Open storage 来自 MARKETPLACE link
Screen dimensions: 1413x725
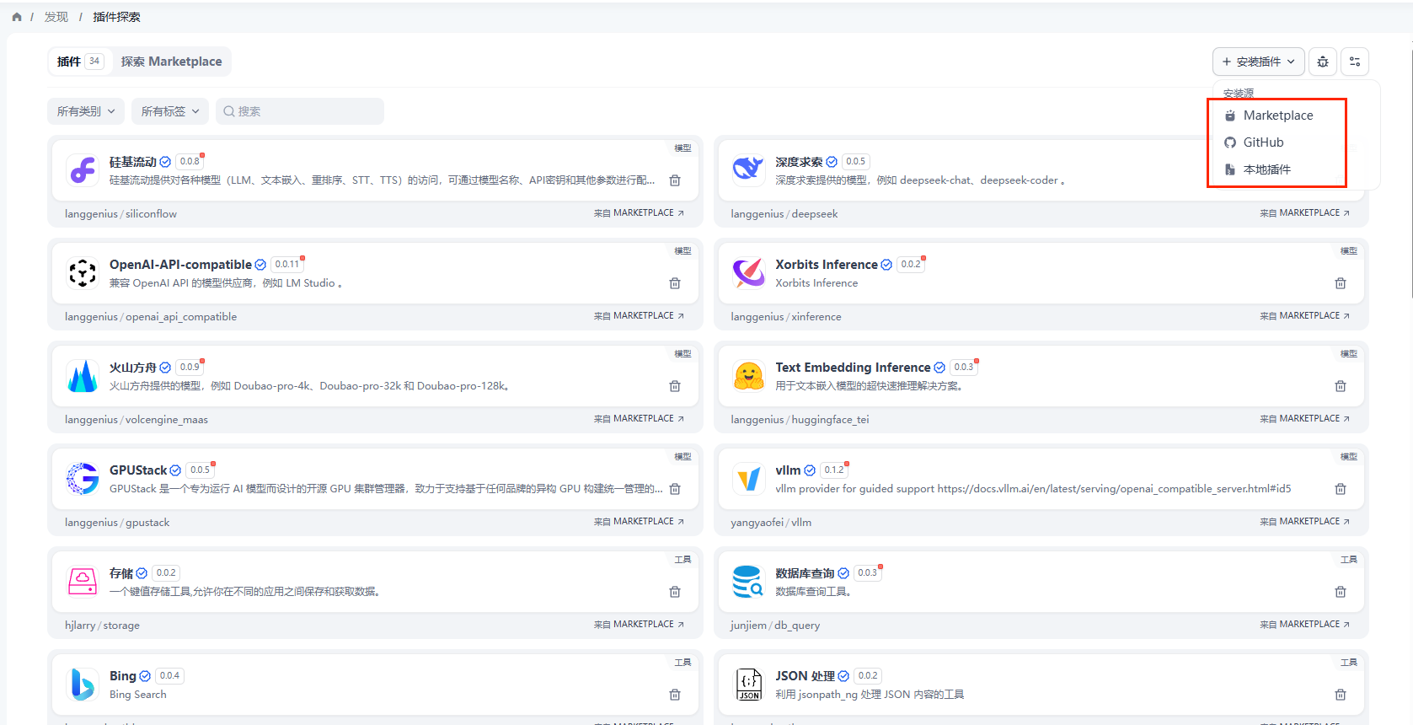click(639, 625)
